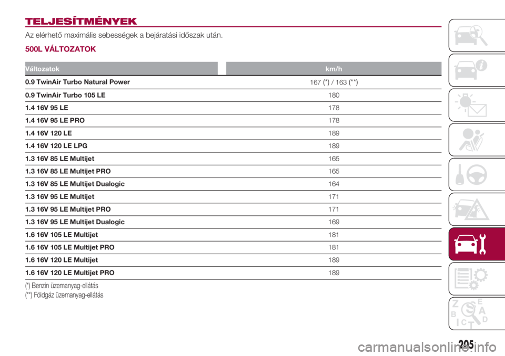The image size is (505, 356).
Task: Select footnote '(**) Földgáz üzemanyag-ellátás'
Action: click(x=64, y=295)
